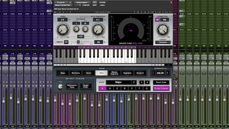Decrease reference frequency with minus button
The image size is (229, 129).
click(x=154, y=73)
